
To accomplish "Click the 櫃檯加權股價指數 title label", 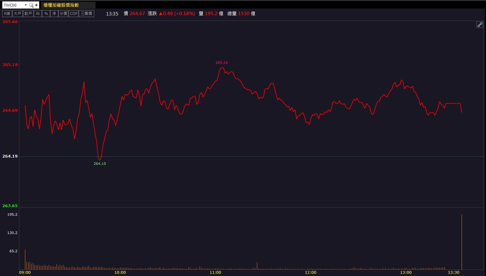I will 61,5.
